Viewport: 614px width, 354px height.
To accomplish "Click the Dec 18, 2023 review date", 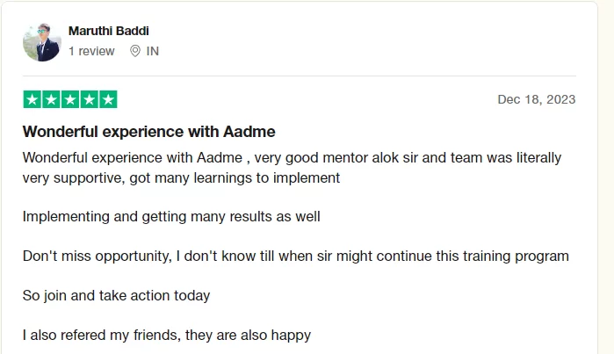I will pos(537,99).
